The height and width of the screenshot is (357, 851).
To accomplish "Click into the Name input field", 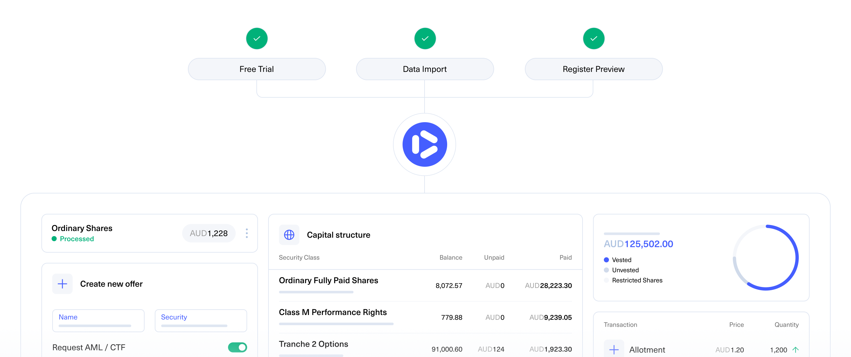I will tap(98, 320).
